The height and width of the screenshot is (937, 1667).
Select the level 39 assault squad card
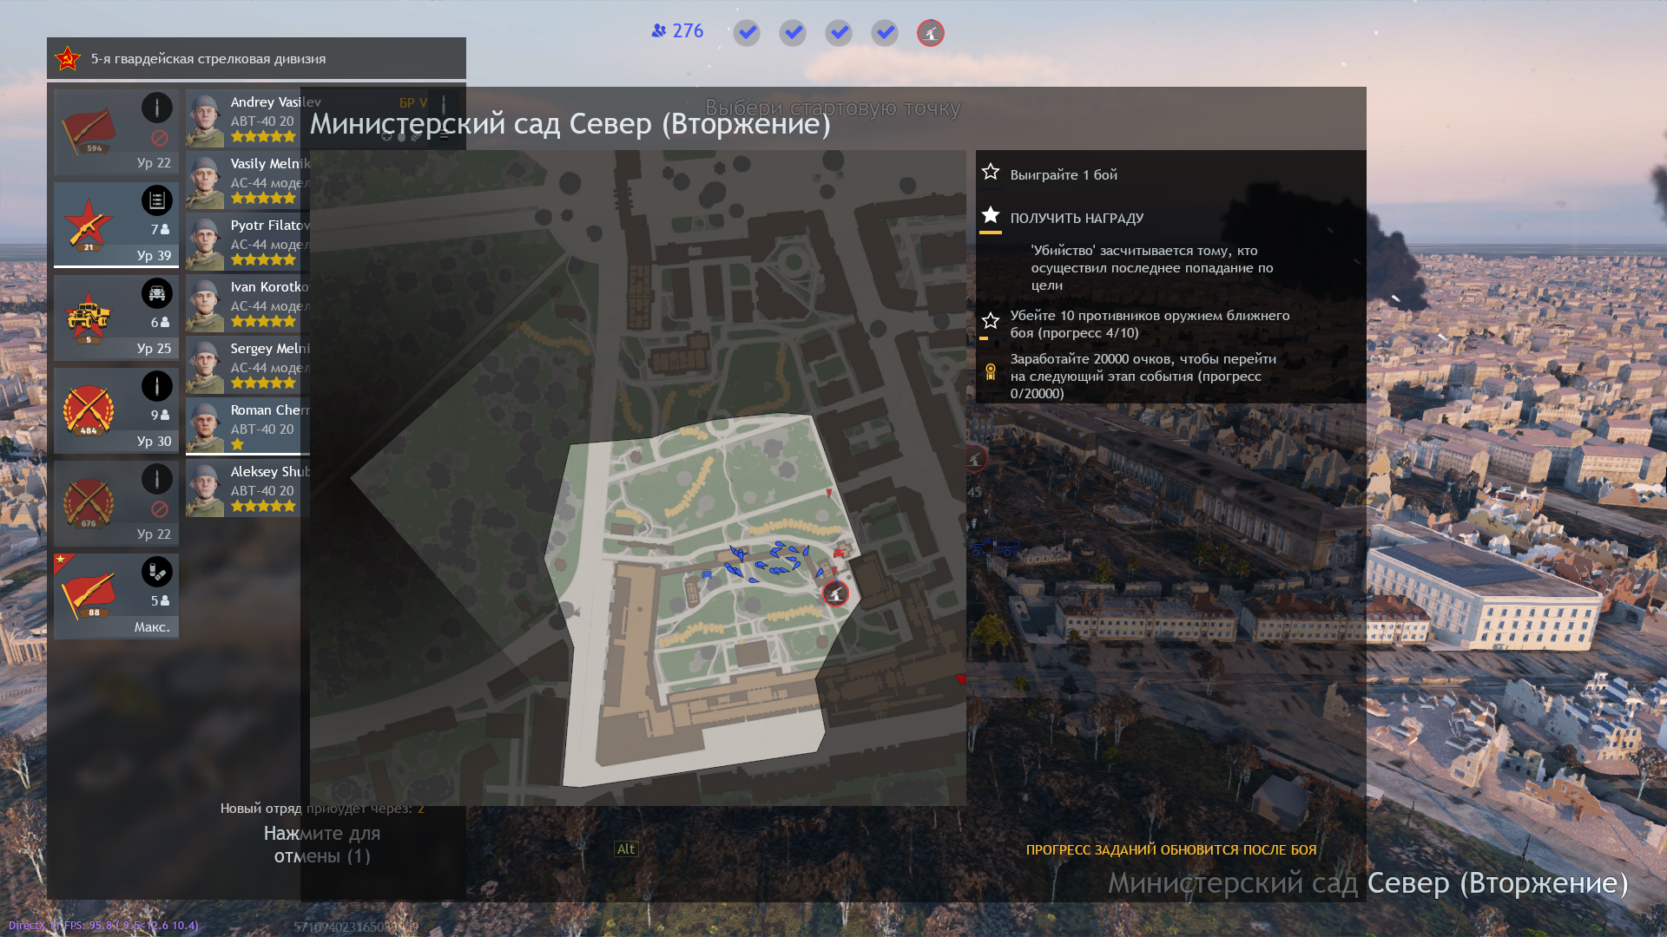[x=115, y=225]
